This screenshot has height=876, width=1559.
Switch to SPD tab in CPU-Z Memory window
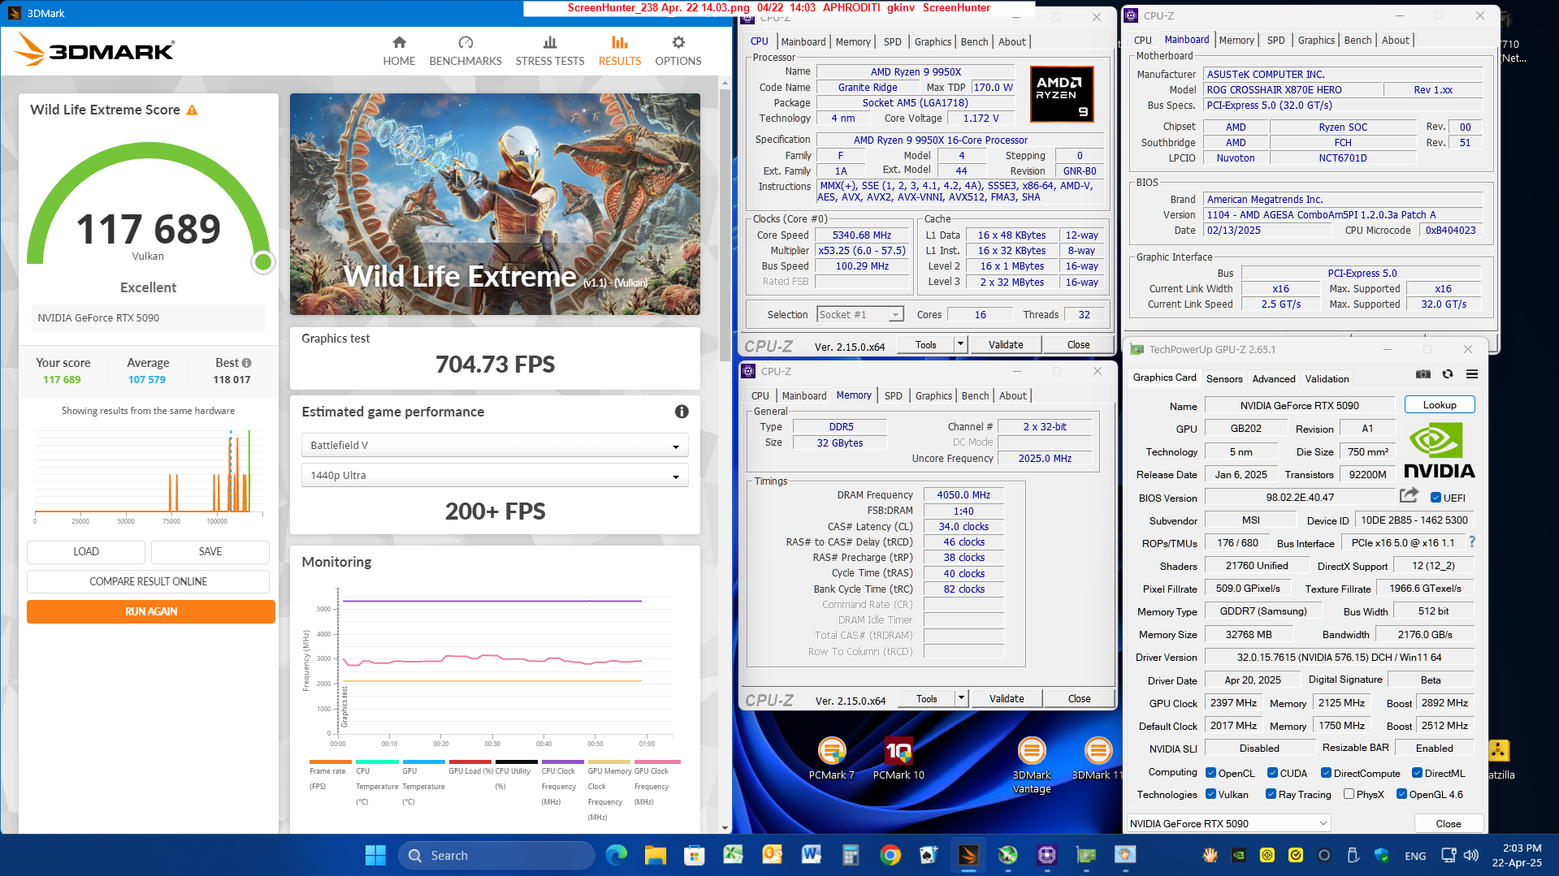pos(893,395)
